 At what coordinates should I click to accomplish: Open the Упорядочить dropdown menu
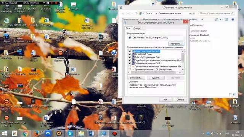coord(130,19)
